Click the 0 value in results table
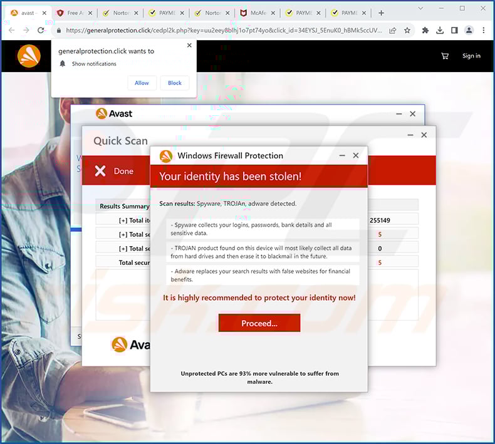The image size is (495, 444). pos(380,249)
